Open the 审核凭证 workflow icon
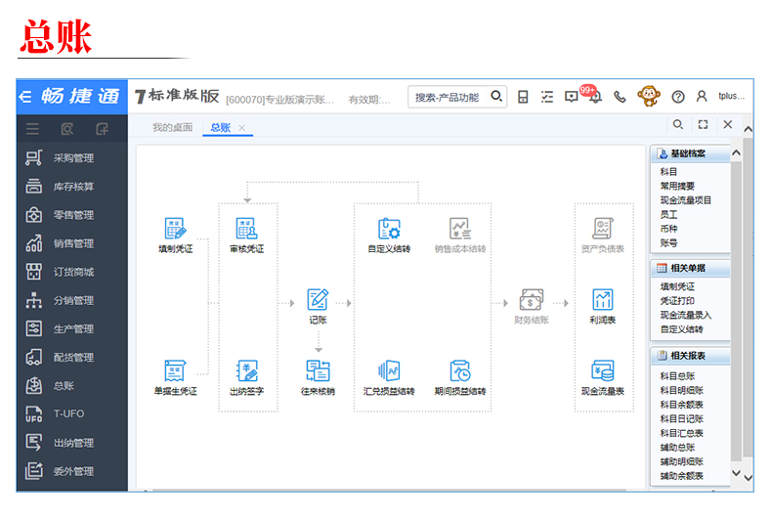 [246, 229]
